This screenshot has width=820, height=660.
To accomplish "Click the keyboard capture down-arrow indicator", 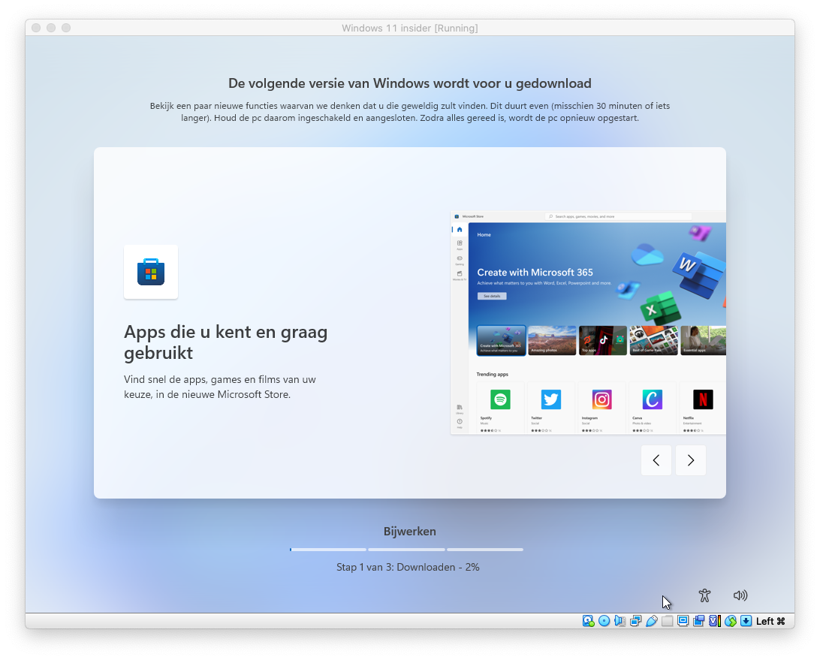I will (x=746, y=621).
